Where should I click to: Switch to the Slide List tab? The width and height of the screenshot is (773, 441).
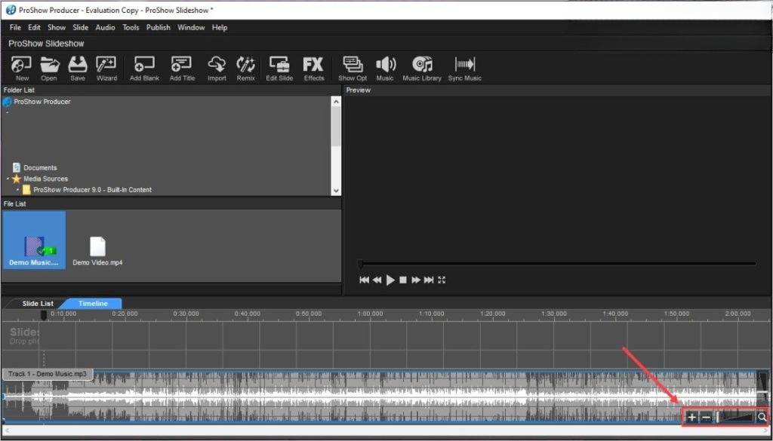[x=38, y=303]
